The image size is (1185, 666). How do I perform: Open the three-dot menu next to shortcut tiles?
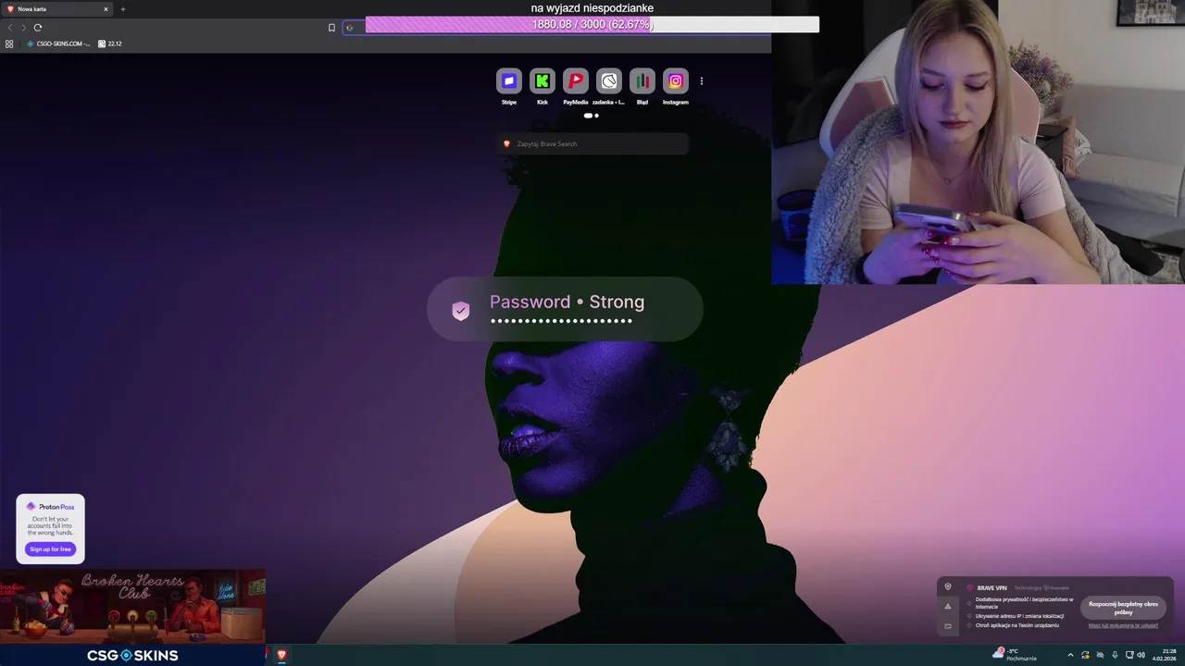[702, 81]
